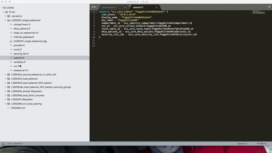Image resolution: width=272 pixels, height=153 pixels.
Task: Open compartment.tf file
Action: click(x=22, y=25)
